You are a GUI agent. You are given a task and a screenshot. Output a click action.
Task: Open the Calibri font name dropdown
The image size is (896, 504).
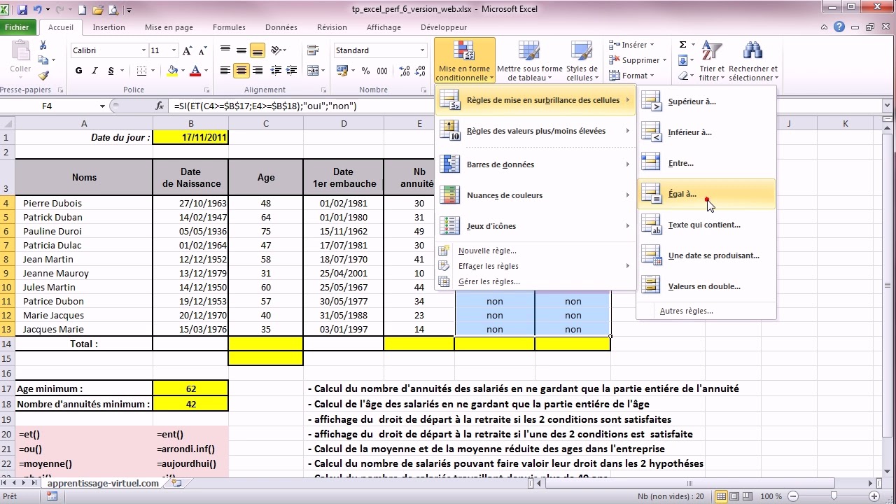(144, 50)
